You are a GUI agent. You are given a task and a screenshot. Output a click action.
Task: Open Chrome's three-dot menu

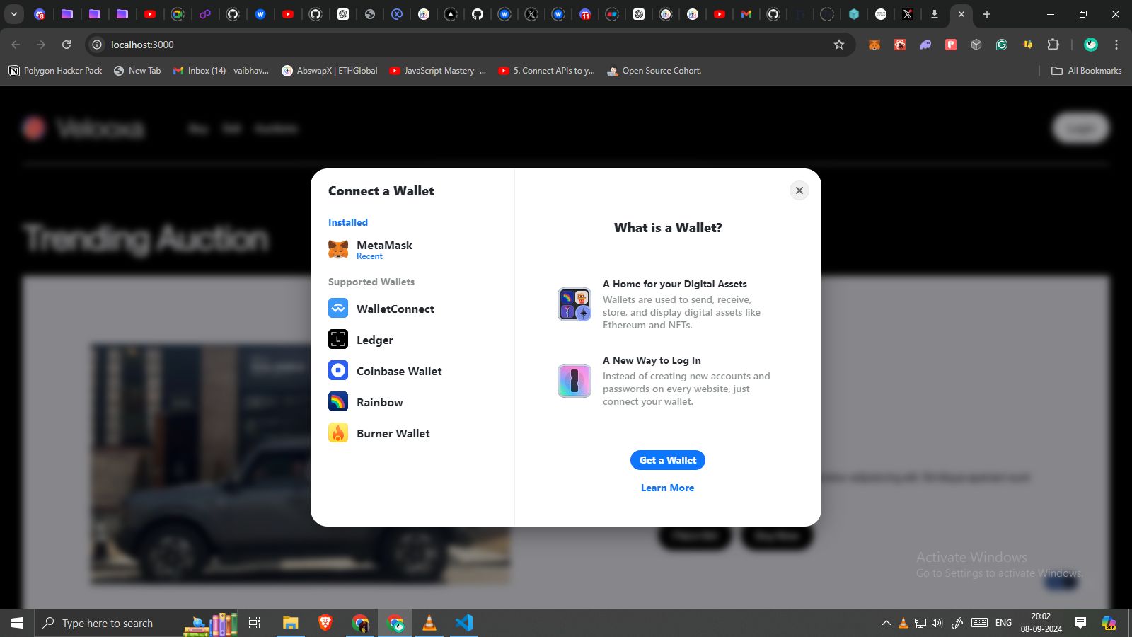1116,45
